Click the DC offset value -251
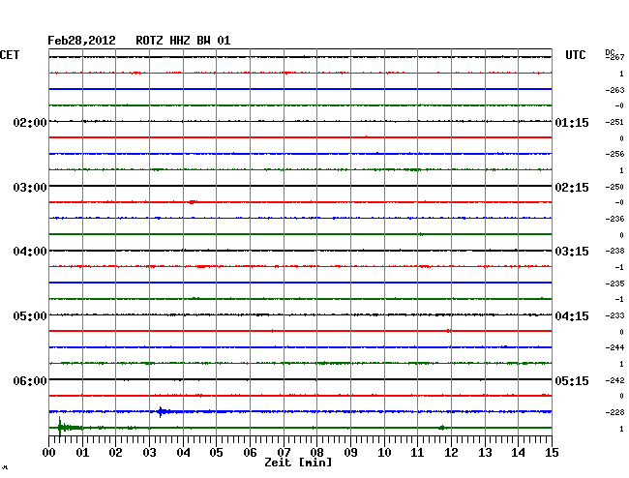 coord(614,122)
